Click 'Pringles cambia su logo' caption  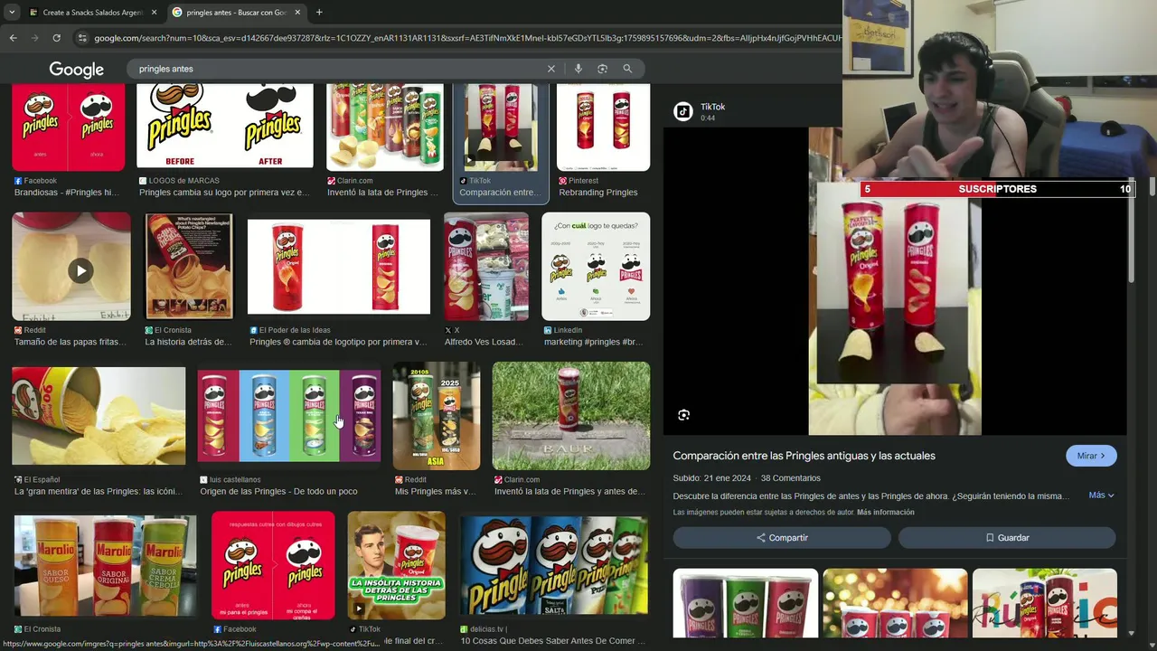223,193
